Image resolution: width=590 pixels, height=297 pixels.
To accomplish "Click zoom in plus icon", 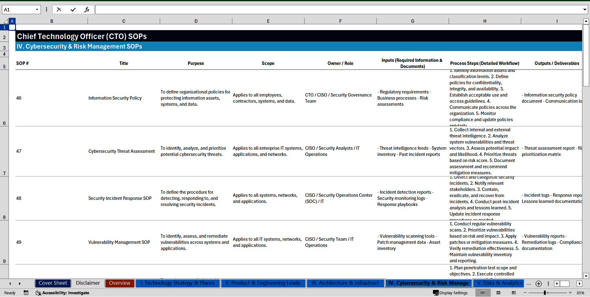I will tap(570, 293).
